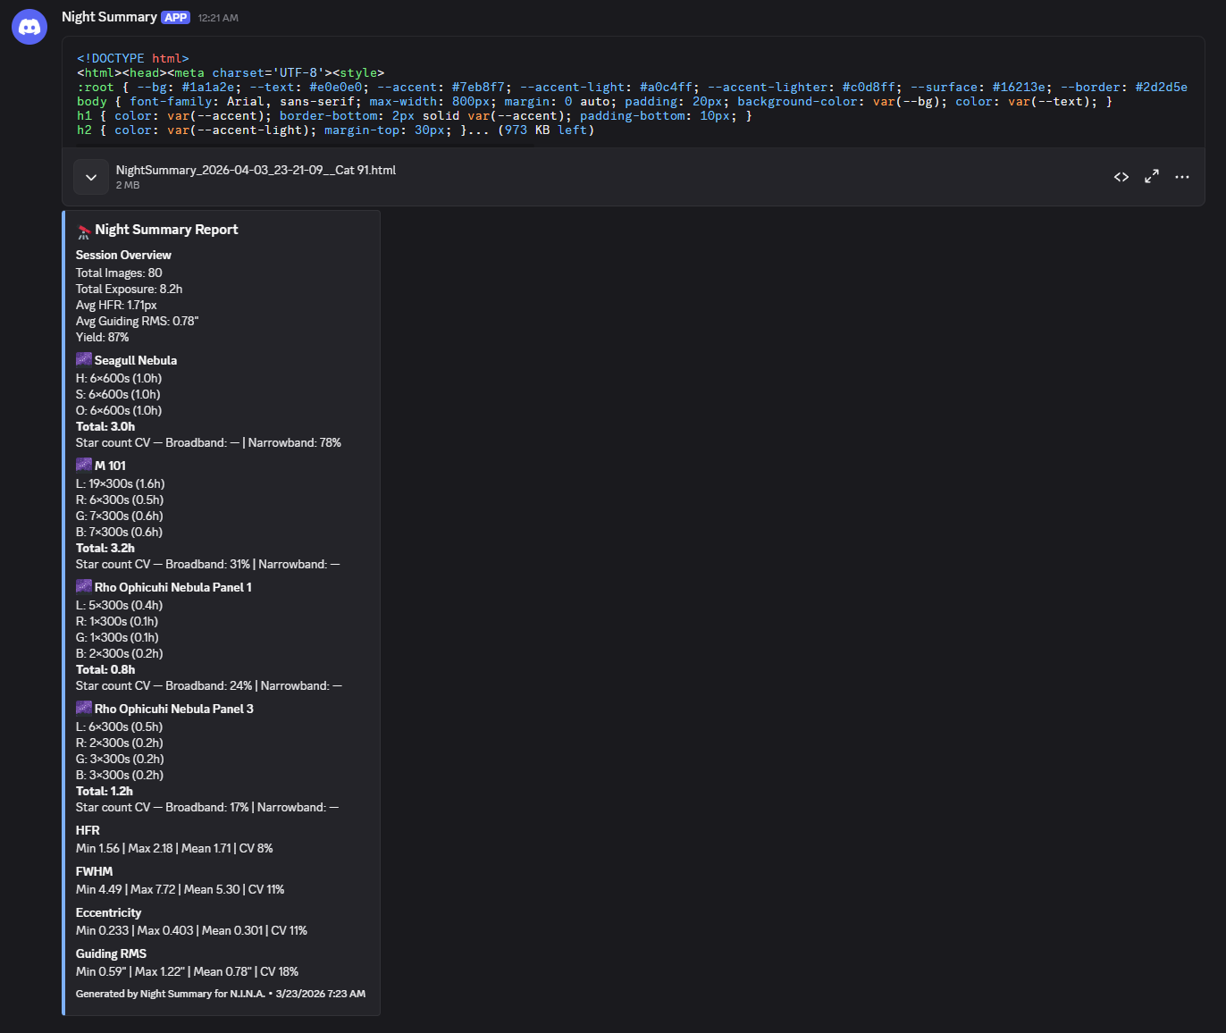This screenshot has height=1033, width=1226.
Task: Click the APP badge next to Night Summary
Action: click(175, 16)
